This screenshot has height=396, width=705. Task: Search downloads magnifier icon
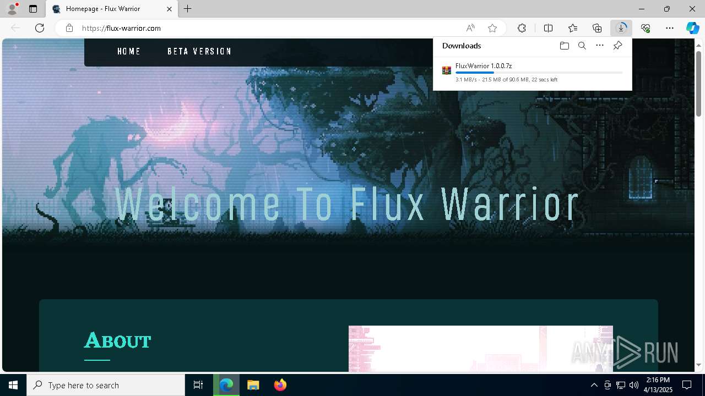click(582, 46)
